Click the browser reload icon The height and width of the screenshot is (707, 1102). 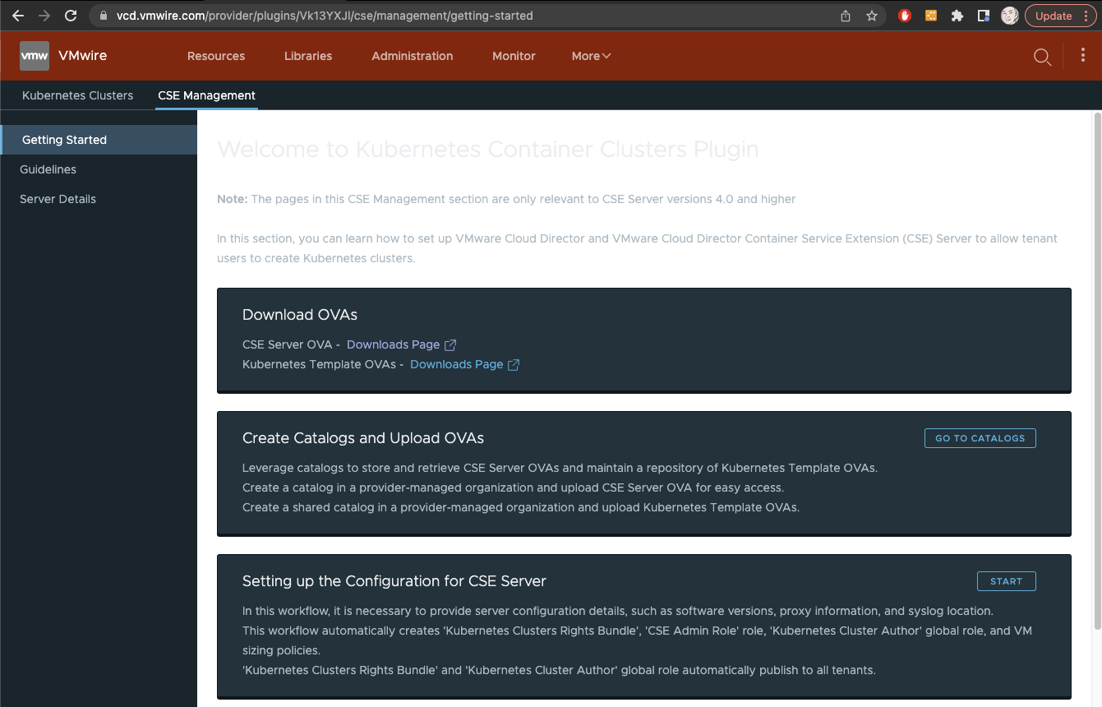pyautogui.click(x=71, y=16)
